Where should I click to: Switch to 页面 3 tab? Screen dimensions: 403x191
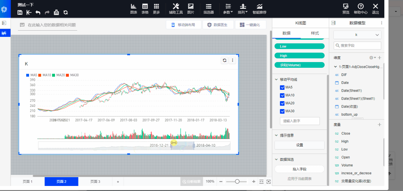(x=95, y=182)
